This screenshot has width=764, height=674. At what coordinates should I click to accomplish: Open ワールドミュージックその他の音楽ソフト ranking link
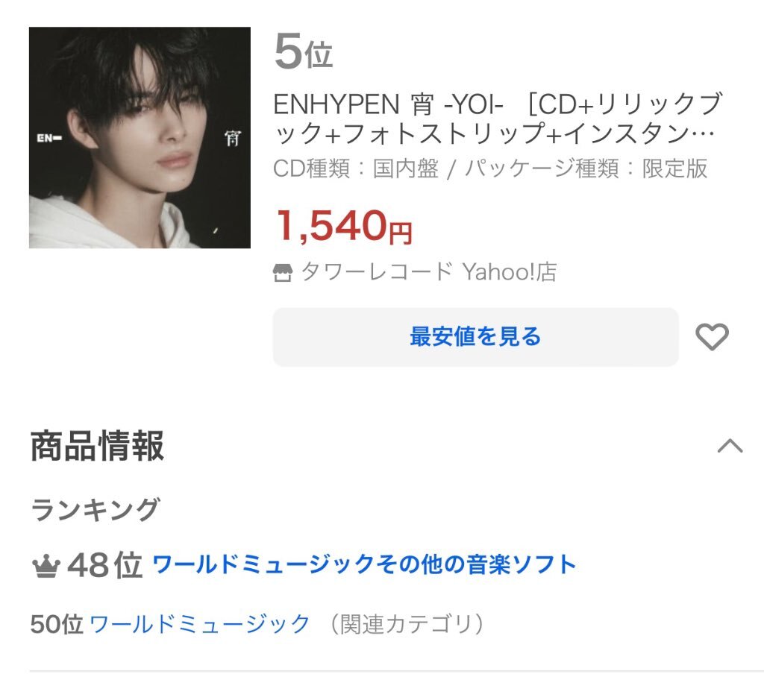click(x=364, y=564)
